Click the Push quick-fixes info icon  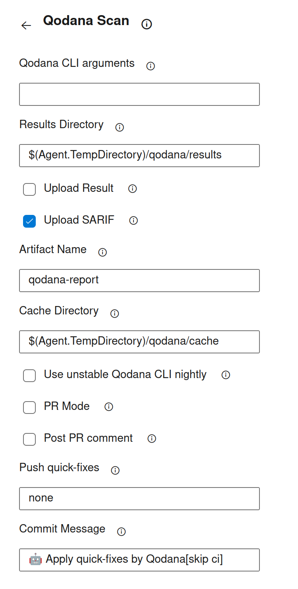(x=115, y=470)
